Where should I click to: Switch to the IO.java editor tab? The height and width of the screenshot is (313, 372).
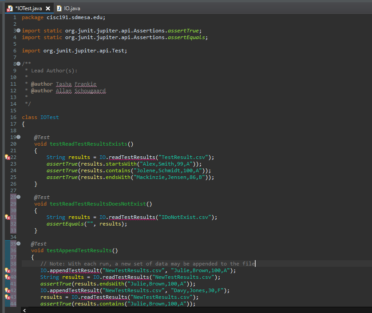(71, 8)
